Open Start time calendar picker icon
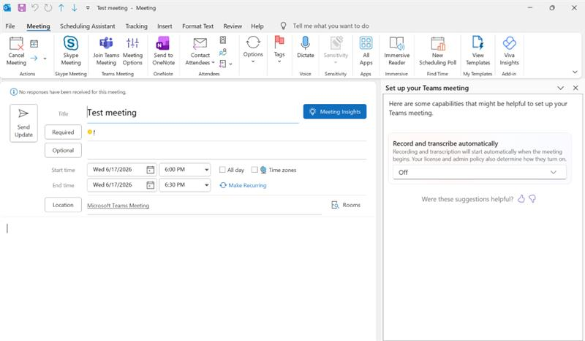The height and width of the screenshot is (341, 585). click(151, 170)
